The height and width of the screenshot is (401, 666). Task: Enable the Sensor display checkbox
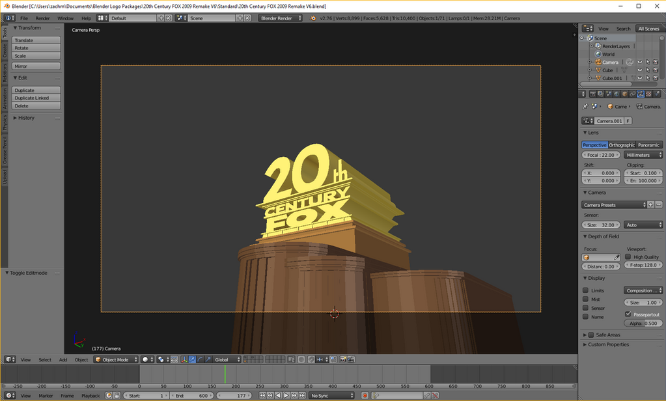pos(586,308)
